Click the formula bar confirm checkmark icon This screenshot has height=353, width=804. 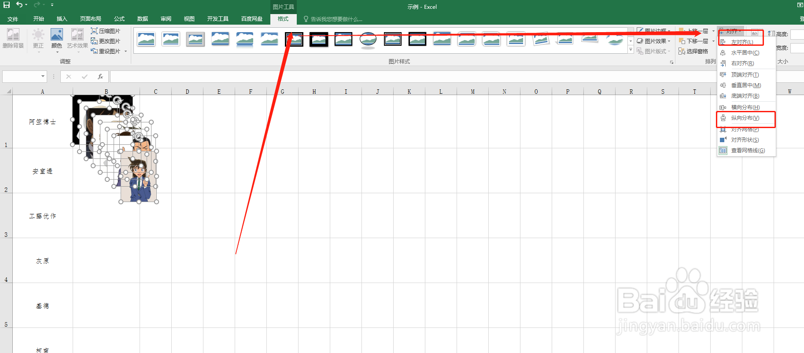coord(85,77)
